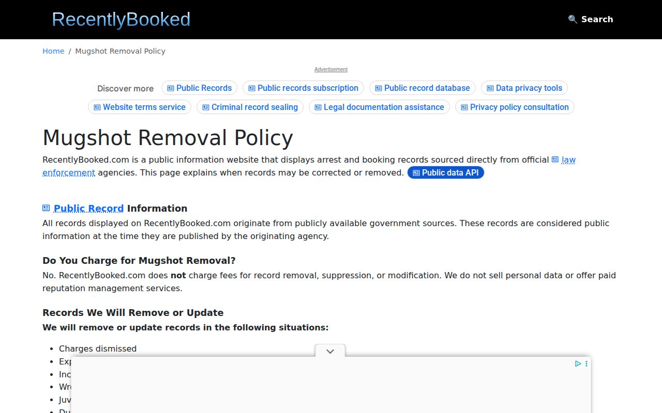Select 'Legal documentation assistance' chip
This screenshot has width=662, height=413.
point(379,107)
